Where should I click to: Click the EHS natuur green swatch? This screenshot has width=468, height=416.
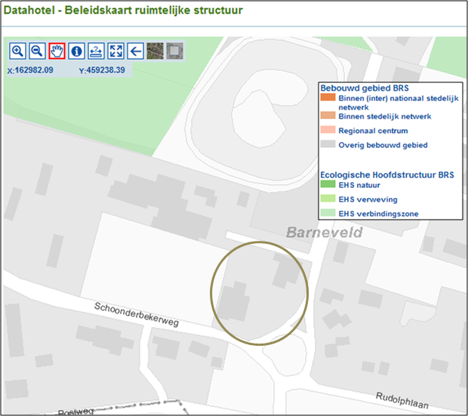(328, 184)
